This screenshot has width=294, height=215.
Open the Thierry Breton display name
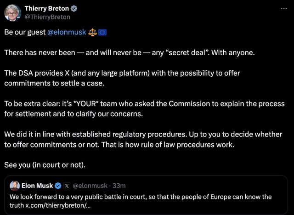pos(46,9)
